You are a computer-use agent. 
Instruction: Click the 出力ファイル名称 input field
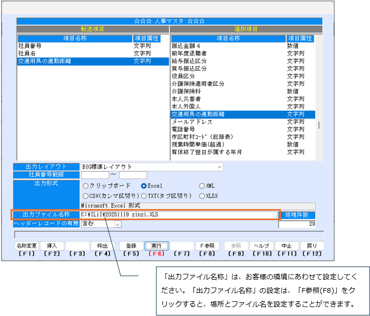[178, 215]
